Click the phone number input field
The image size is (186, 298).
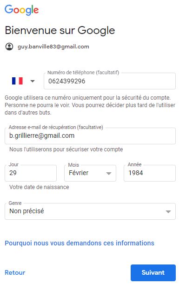(110, 81)
